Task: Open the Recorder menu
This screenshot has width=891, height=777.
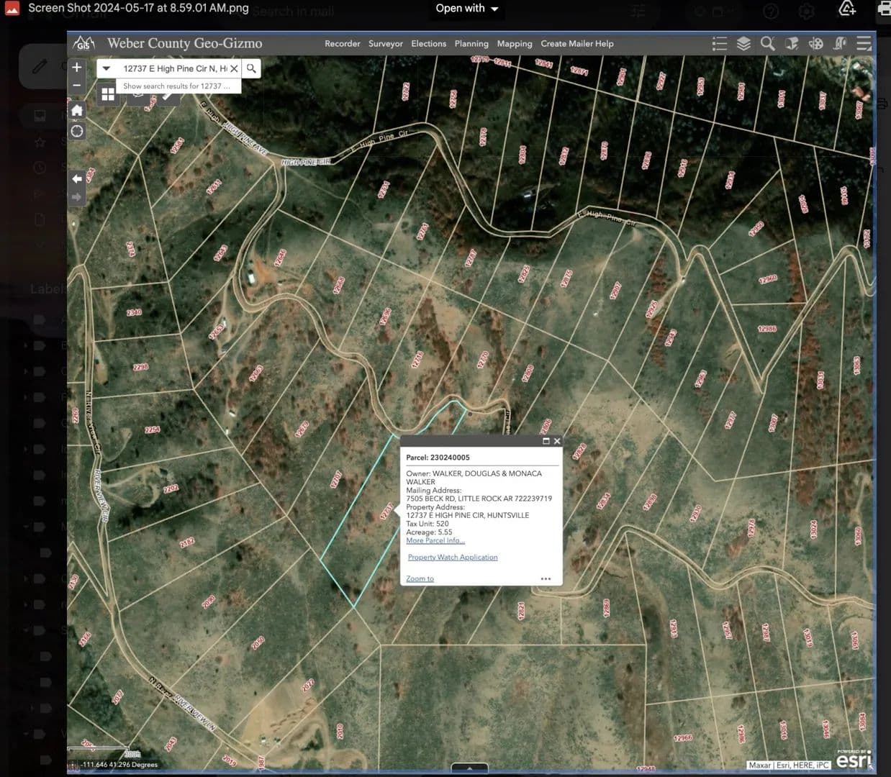Action: [342, 44]
